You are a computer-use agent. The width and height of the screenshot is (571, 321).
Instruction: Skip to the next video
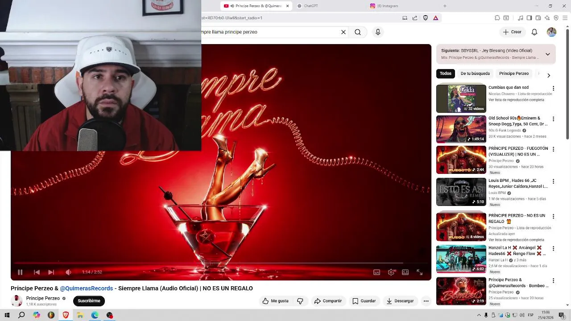(51, 272)
